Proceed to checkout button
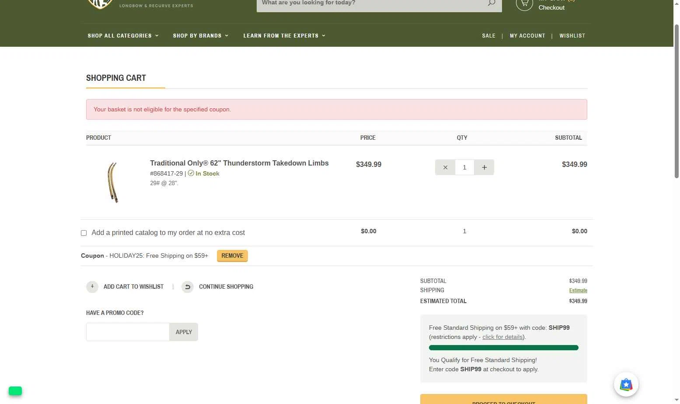This screenshot has height=404, width=680. [504, 399]
